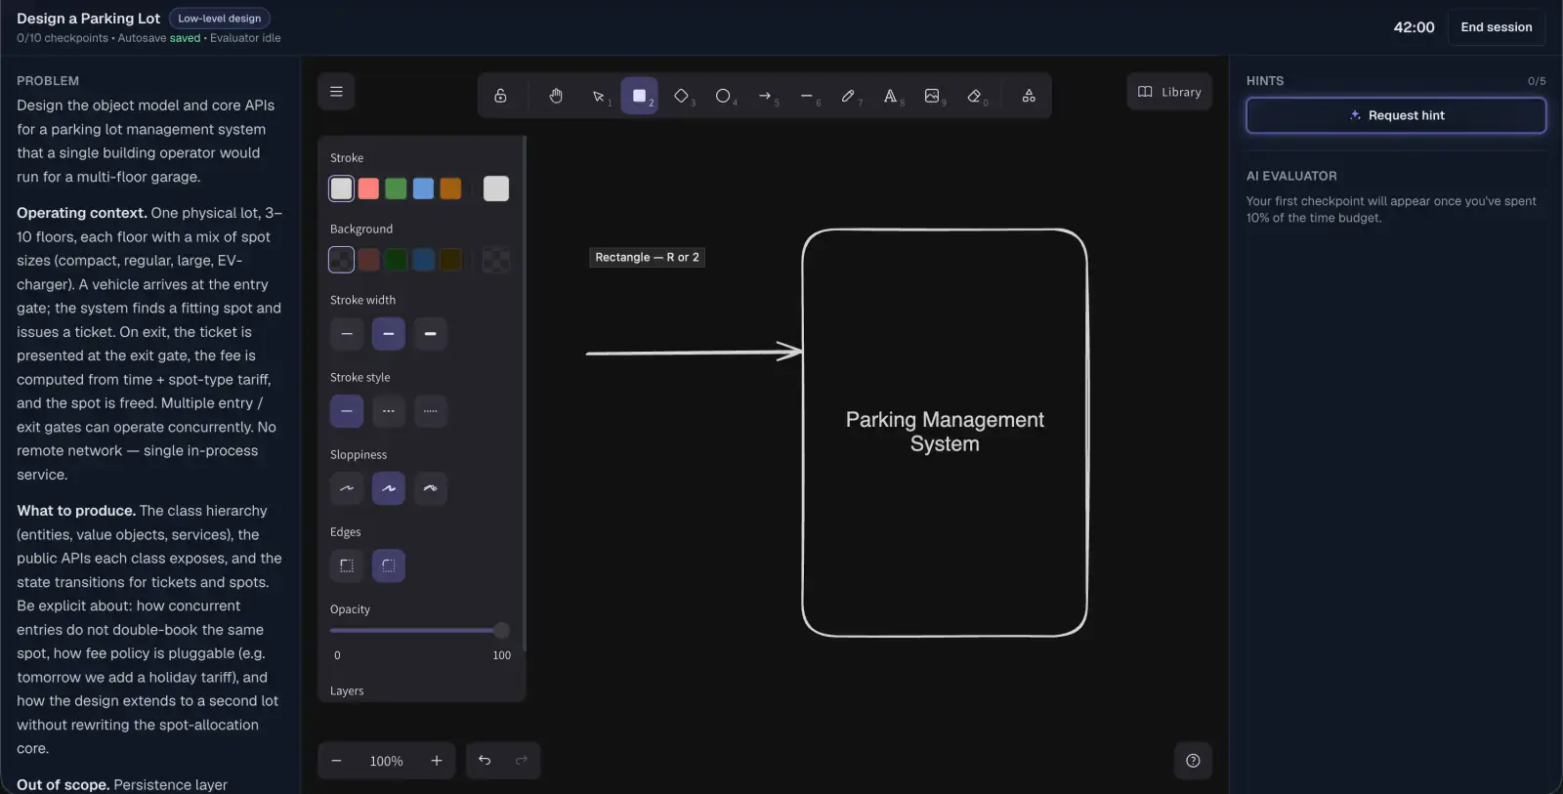Set bold stroke width
The image size is (1563, 794).
[389, 334]
